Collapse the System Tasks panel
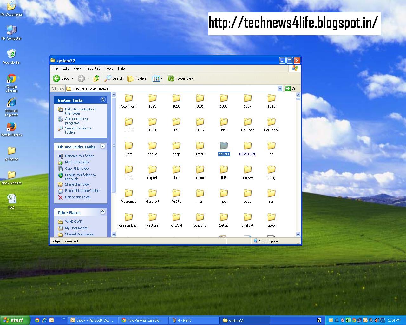406x325 pixels. click(103, 100)
